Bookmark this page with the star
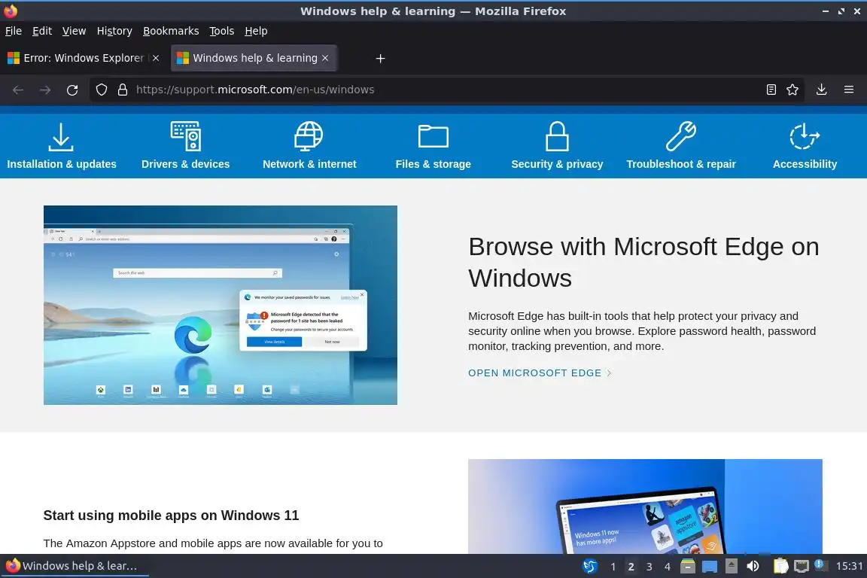 pos(792,90)
